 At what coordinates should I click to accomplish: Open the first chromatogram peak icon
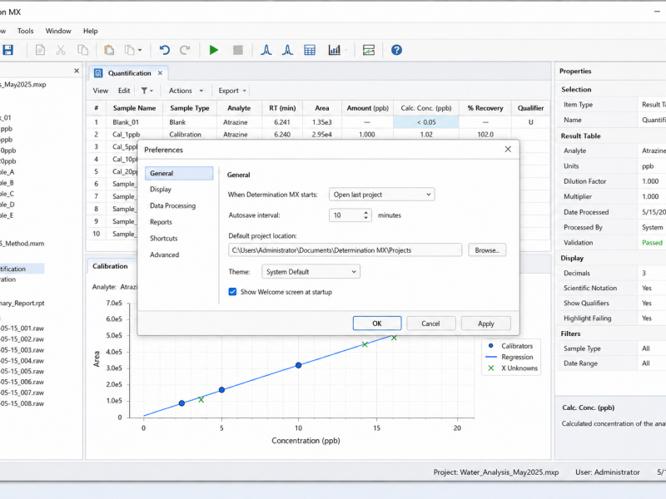pyautogui.click(x=266, y=50)
